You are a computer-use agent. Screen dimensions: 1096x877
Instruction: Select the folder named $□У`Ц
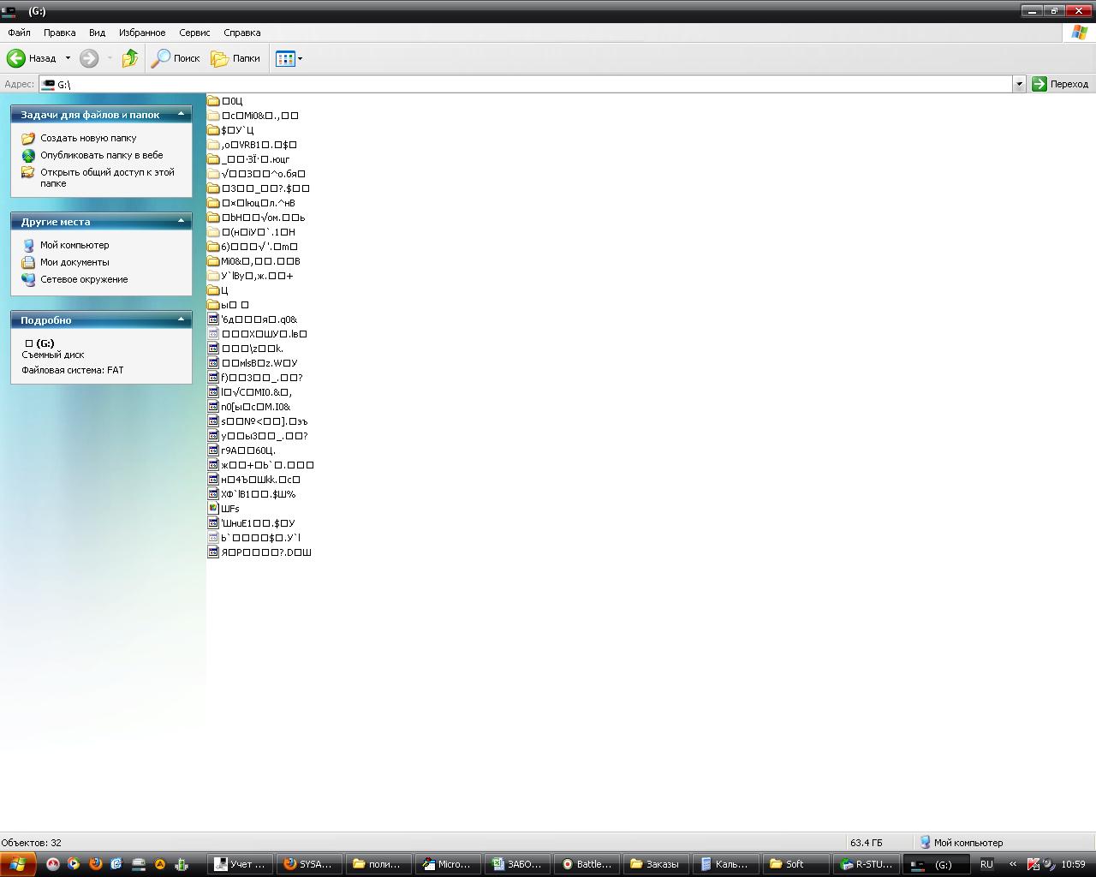[x=230, y=130]
